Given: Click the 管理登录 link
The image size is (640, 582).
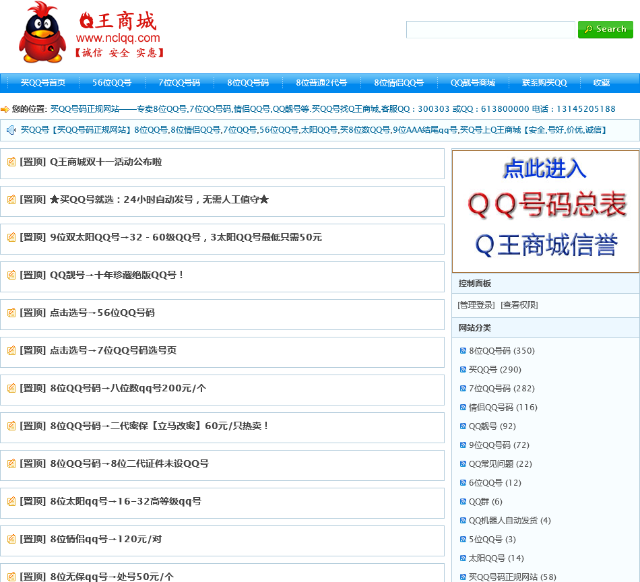Looking at the screenshot, I should [x=476, y=305].
